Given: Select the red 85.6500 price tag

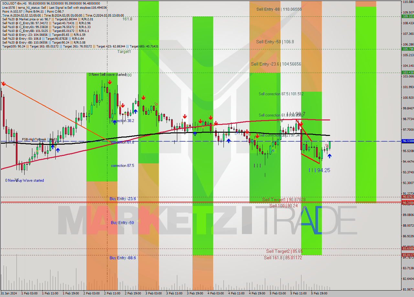Looking at the screenshot, I should point(408,249).
